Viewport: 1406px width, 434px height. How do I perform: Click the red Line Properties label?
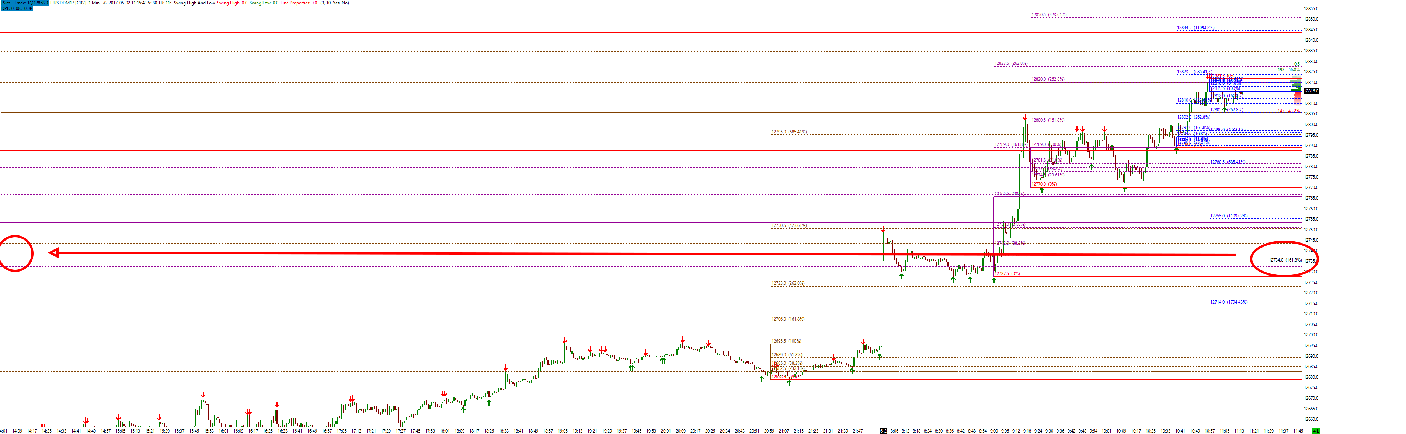[x=299, y=3]
